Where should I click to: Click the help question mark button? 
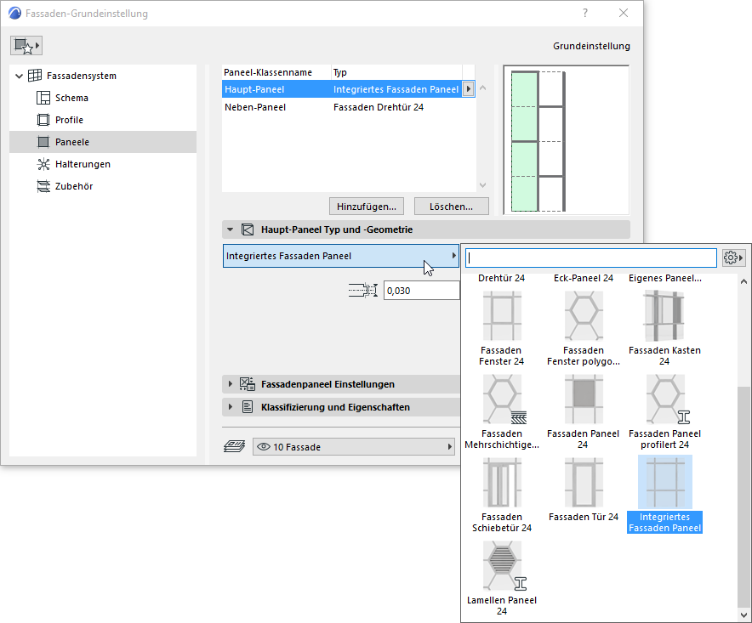(585, 13)
